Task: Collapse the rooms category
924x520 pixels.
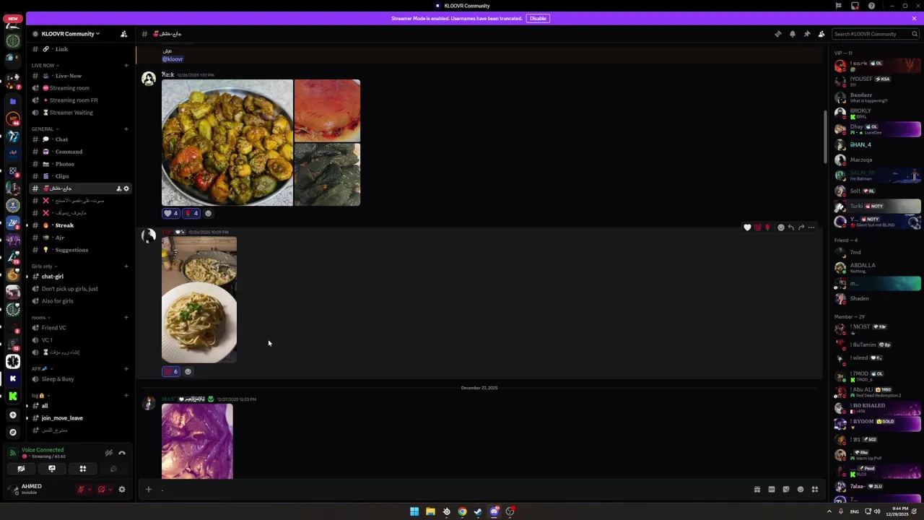Action: [x=40, y=318]
